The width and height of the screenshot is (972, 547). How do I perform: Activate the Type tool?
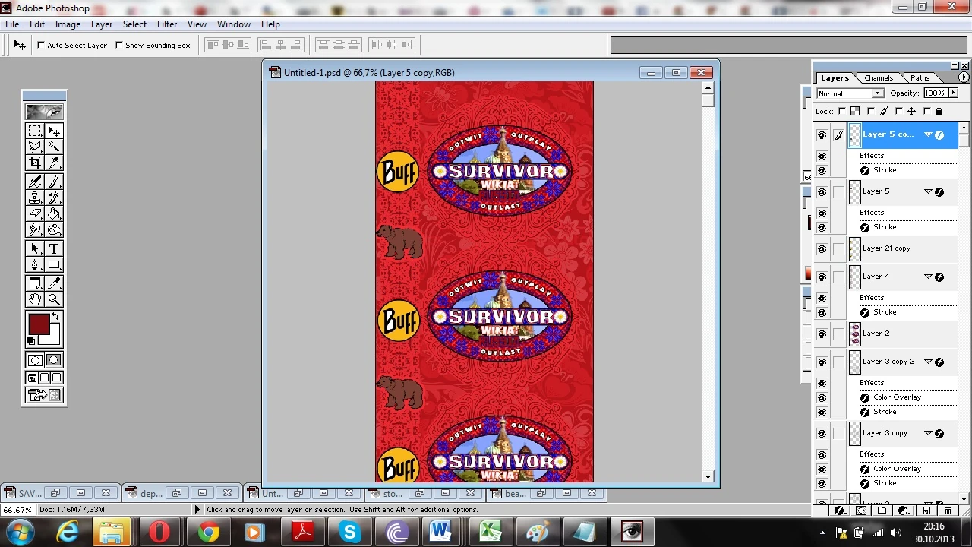coord(54,248)
